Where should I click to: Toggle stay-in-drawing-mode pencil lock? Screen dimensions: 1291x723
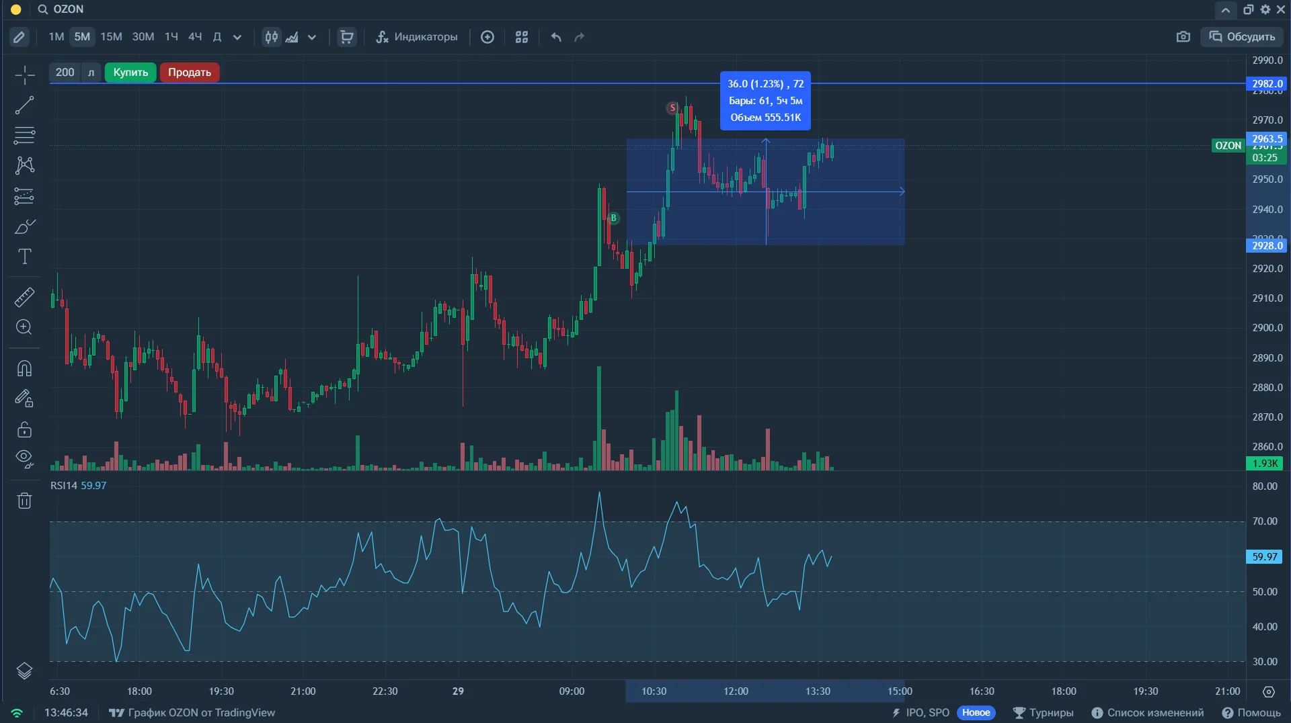coord(24,399)
